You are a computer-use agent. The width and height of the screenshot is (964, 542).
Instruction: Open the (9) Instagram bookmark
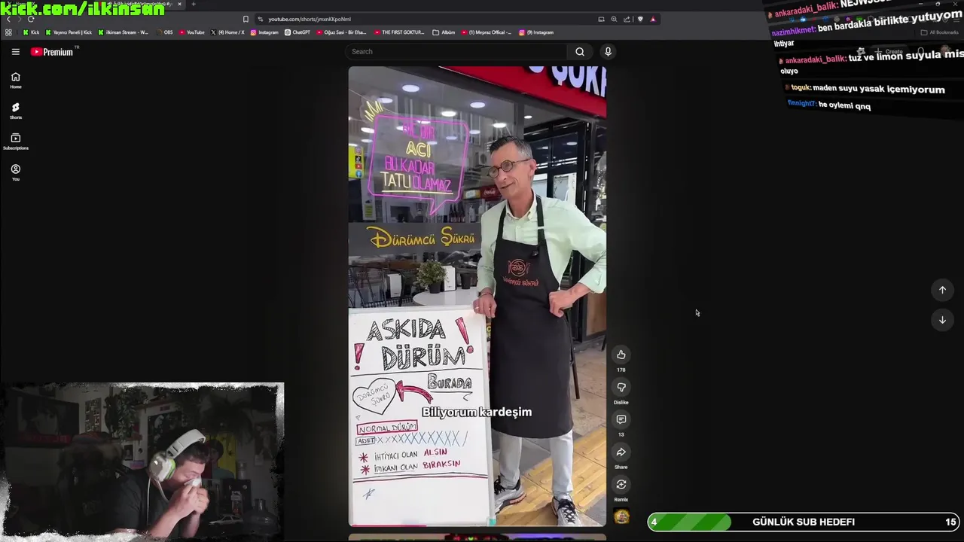536,32
